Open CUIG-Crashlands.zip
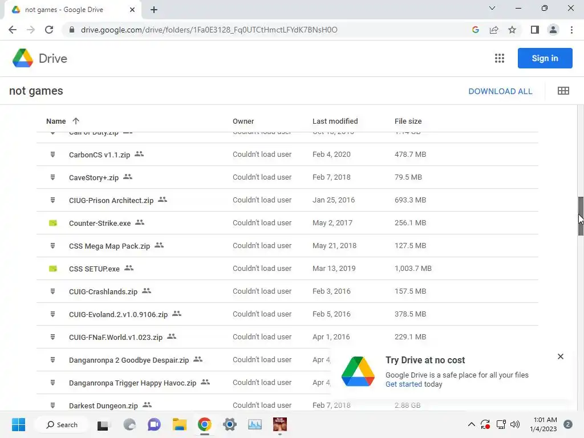 coord(103,291)
